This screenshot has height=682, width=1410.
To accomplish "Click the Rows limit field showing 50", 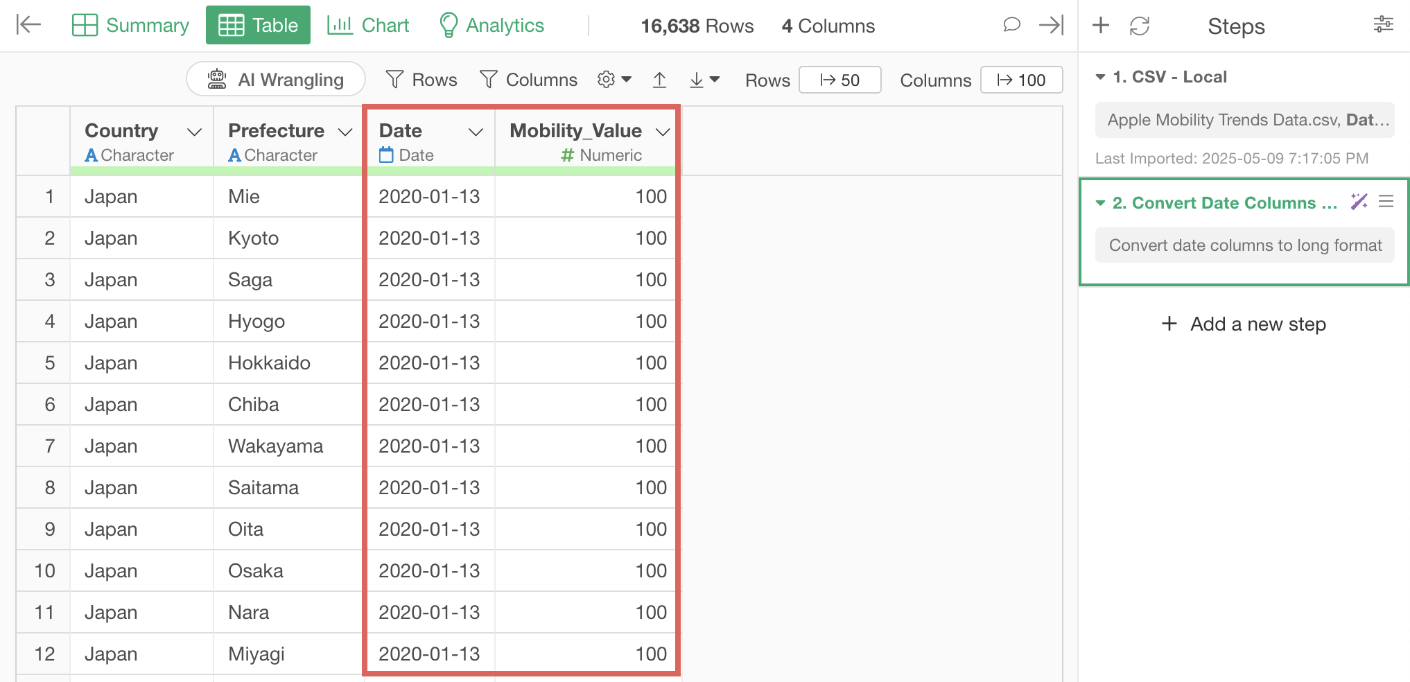I will [x=839, y=80].
